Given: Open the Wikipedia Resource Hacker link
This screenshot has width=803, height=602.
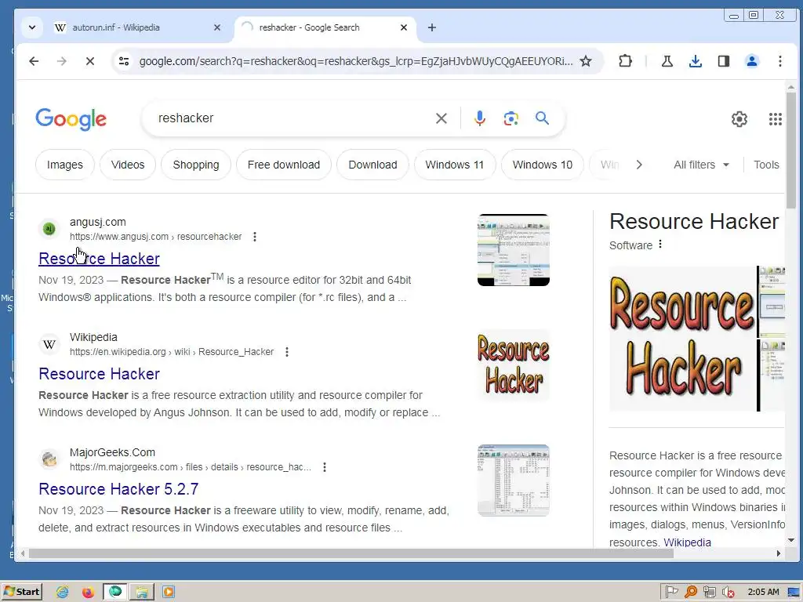Looking at the screenshot, I should (99, 374).
